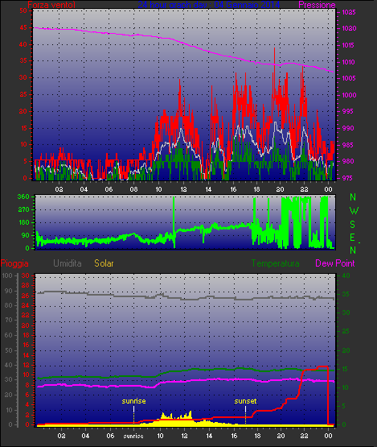The width and height of the screenshot is (377, 447).
Task: Click the "Pressione" axis label
Action: pyautogui.click(x=317, y=5)
